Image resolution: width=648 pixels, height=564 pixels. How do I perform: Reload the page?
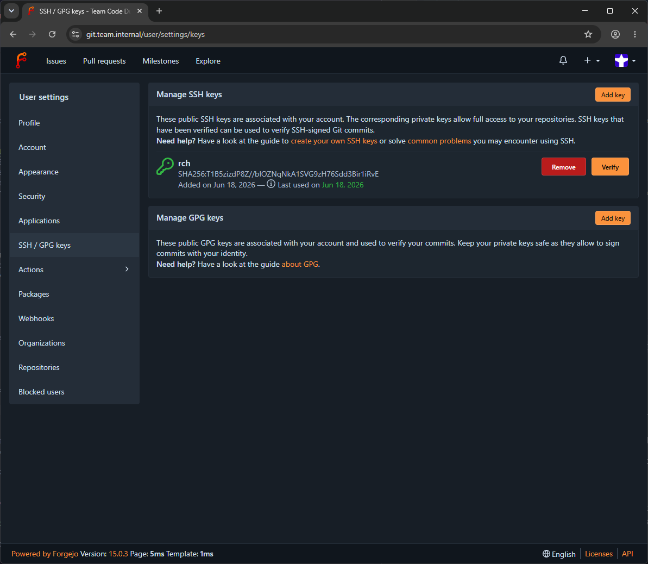pos(52,34)
